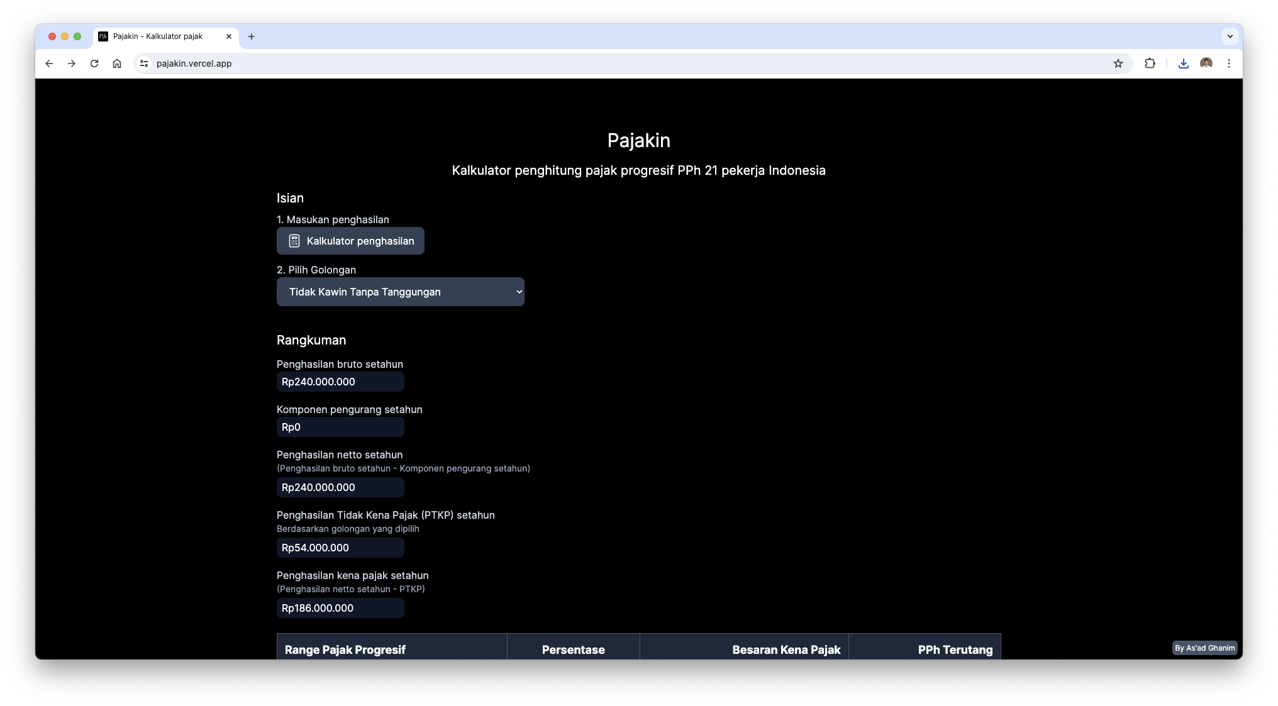Click the Penghasilan kena pajak setahun field
The height and width of the screenshot is (706, 1278).
pos(340,608)
